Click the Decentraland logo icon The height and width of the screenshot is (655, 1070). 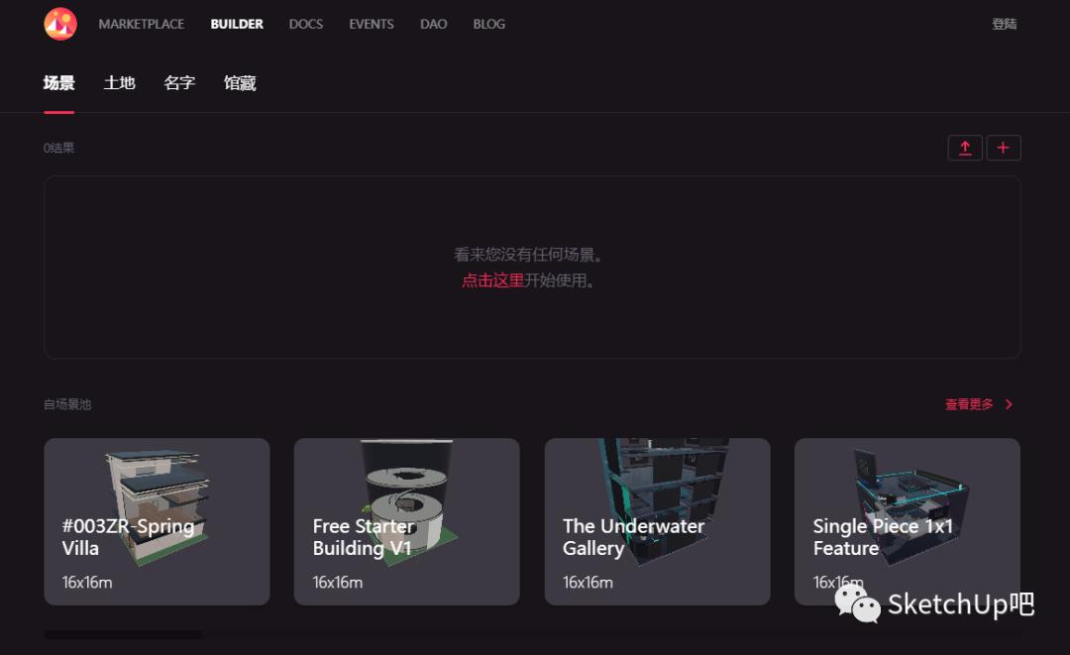pos(60,24)
